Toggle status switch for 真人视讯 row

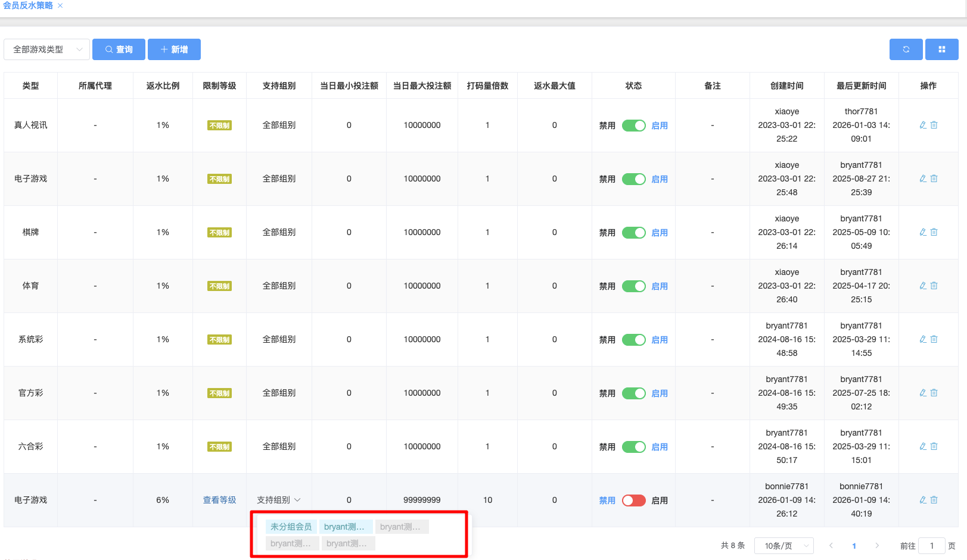coord(633,126)
